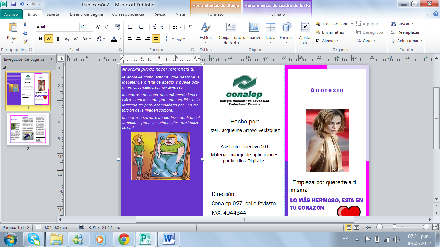
Task: Align text left
Action: (130, 39)
